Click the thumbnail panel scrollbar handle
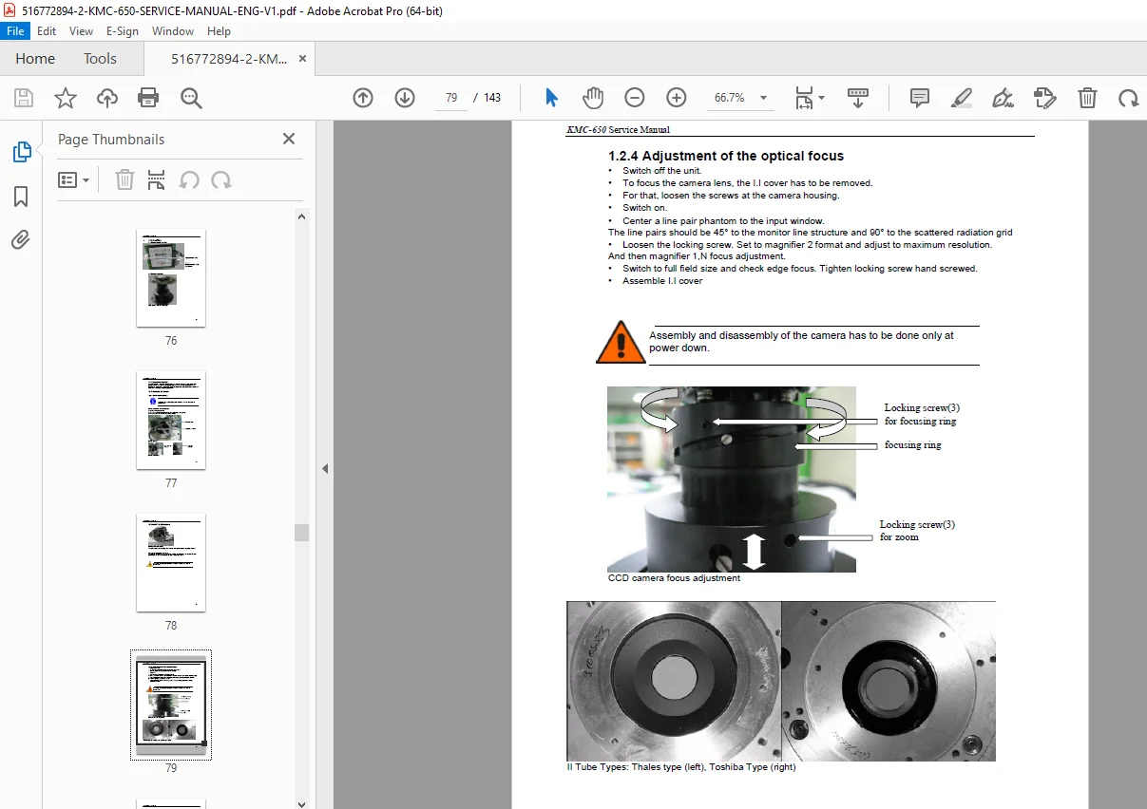1147x809 pixels. [x=302, y=533]
